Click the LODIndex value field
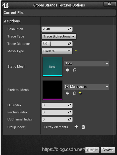Image resolution: width=117 pixels, height=155 pixels. click(x=57, y=105)
